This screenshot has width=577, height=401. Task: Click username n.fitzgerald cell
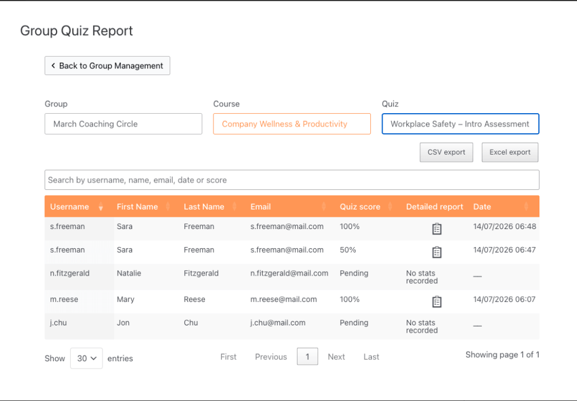69,273
